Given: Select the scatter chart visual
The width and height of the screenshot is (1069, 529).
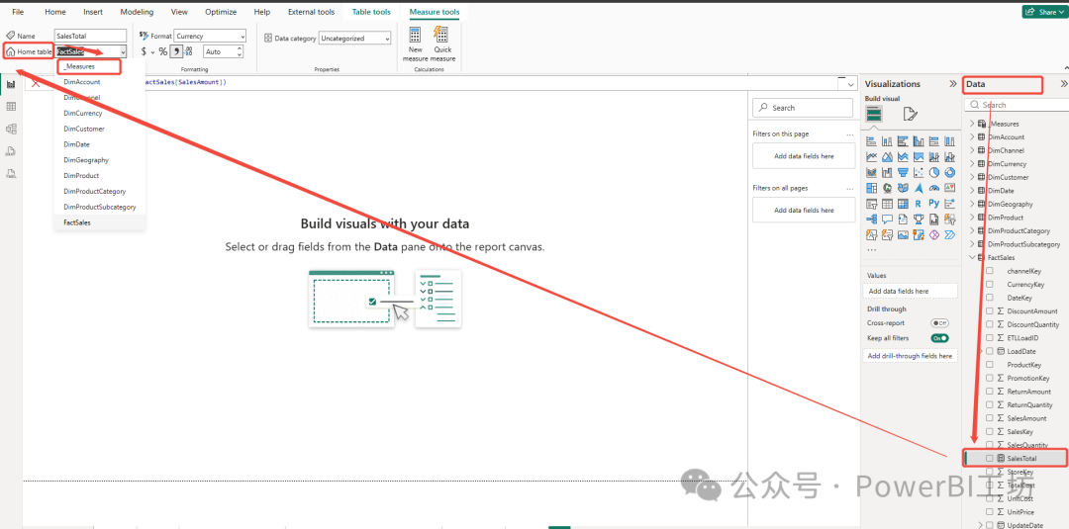Looking at the screenshot, I should coord(919,172).
